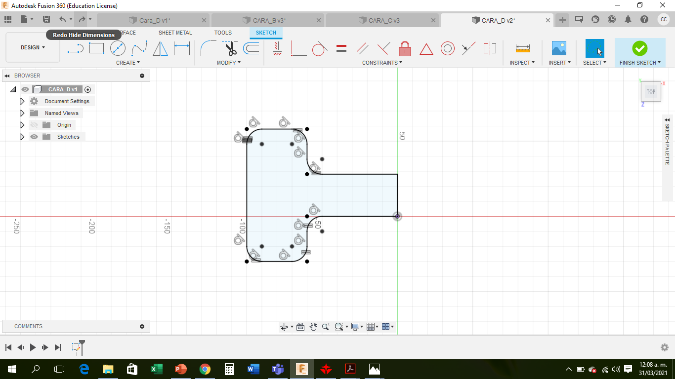Expand the Document Settings tree node
Viewport: 675px width, 379px height.
(x=22, y=101)
